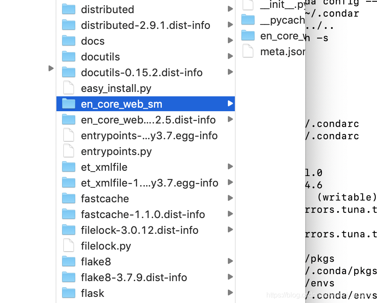Click the (writable) text in the terminal window
This screenshot has height=303, width=377.
pos(347,197)
